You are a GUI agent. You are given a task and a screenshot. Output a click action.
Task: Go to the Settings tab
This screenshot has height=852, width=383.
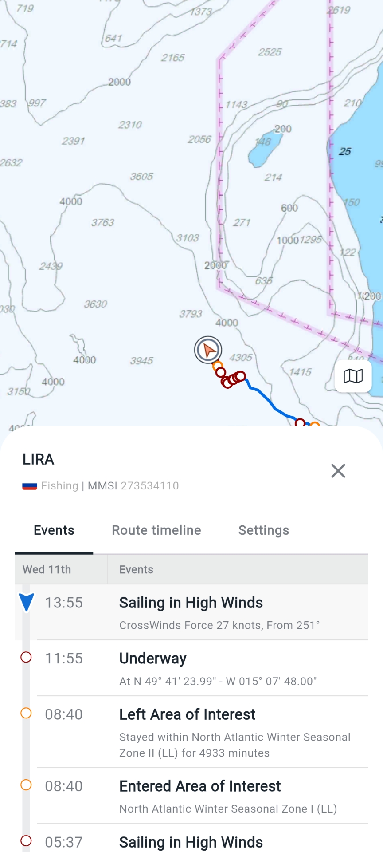pos(264,530)
